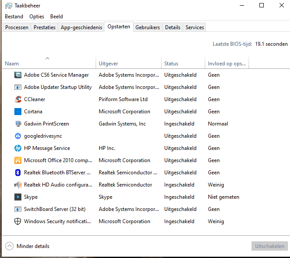The width and height of the screenshot is (290, 258).
Task: Sort by the Naam column header
Action: [x=12, y=64]
